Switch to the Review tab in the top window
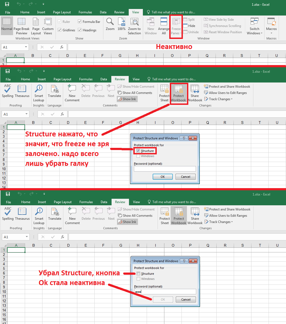Image resolution: width=286 pixels, height=324 pixels. point(119,12)
